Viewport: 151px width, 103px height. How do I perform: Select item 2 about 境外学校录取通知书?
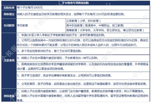click(x=83, y=98)
